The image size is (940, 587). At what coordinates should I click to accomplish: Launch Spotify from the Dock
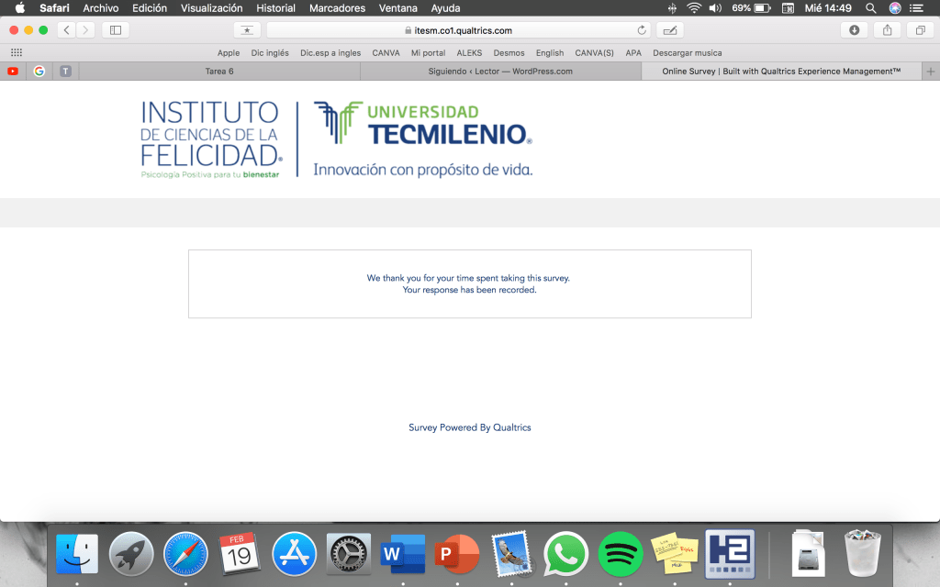pos(621,554)
